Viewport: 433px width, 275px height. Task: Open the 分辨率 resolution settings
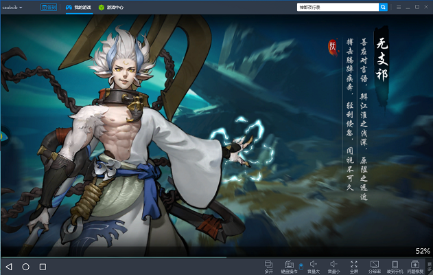(375, 267)
